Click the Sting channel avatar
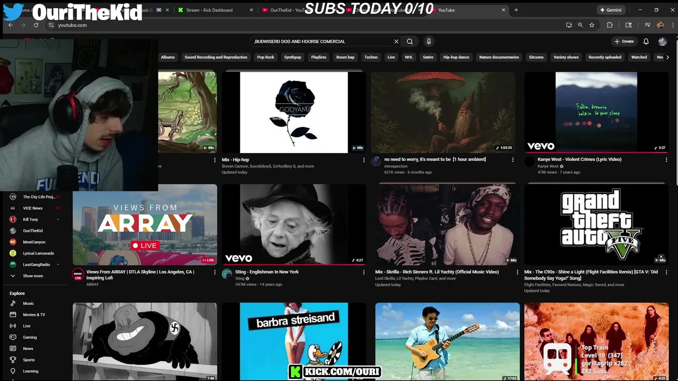 pyautogui.click(x=227, y=274)
